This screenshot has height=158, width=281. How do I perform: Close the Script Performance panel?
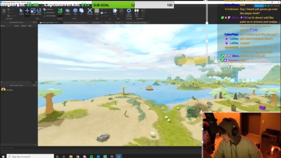click(x=36, y=23)
